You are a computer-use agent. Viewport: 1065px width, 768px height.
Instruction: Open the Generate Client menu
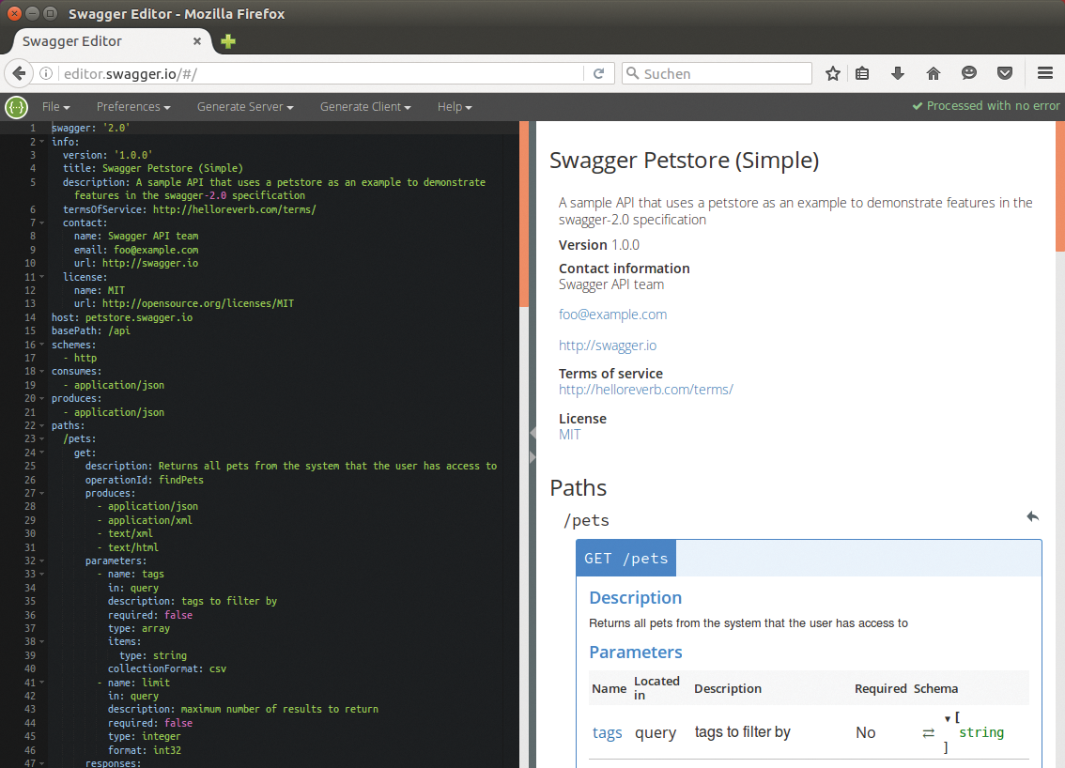point(364,106)
